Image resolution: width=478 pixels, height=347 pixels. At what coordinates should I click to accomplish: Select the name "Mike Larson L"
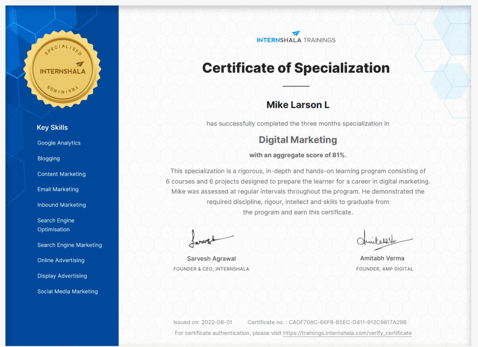298,105
